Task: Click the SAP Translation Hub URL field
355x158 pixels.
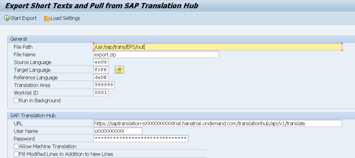Action: tap(218, 123)
